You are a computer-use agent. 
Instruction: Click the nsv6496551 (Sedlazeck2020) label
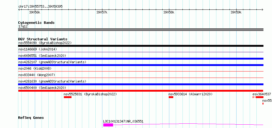pos(42,56)
